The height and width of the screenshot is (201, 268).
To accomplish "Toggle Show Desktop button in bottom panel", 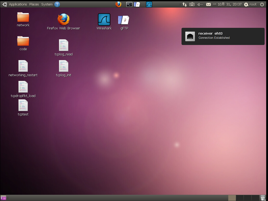I will (3, 198).
